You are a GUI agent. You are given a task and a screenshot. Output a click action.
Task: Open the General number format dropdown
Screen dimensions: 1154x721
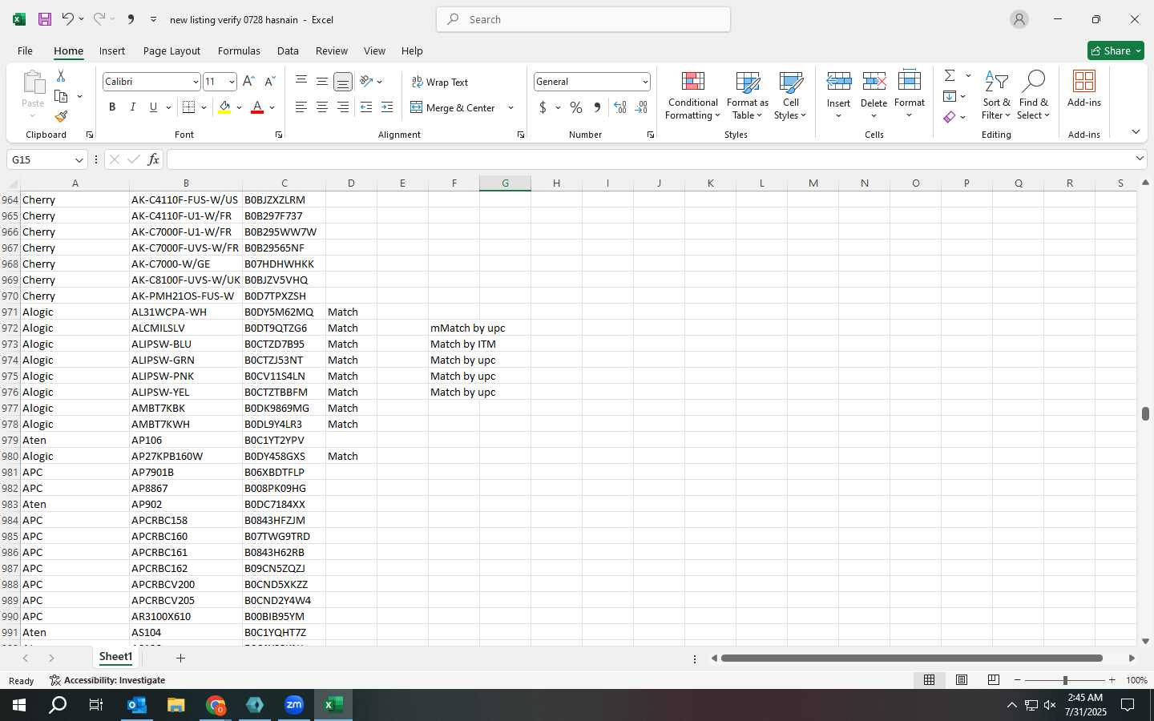click(644, 82)
